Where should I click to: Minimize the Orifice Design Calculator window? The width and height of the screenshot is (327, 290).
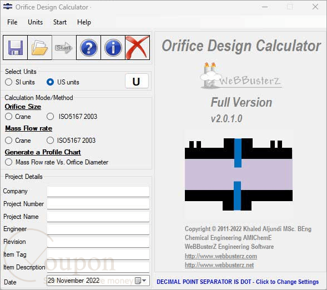[265, 7]
